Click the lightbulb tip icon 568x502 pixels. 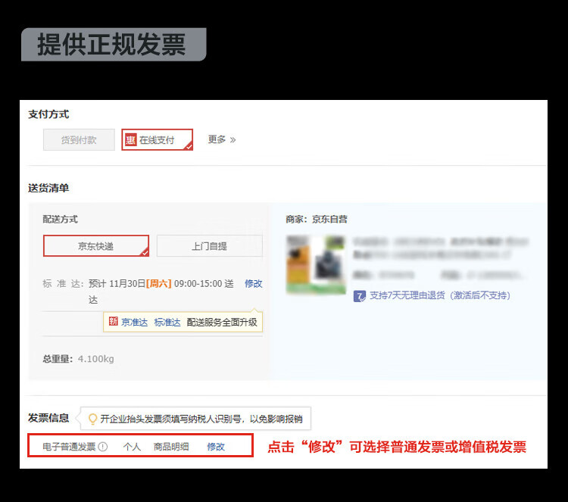point(92,419)
